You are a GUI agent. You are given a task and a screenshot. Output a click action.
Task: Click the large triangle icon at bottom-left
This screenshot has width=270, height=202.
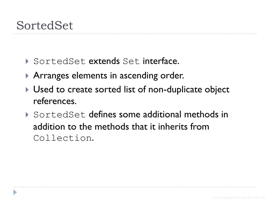click(x=15, y=192)
